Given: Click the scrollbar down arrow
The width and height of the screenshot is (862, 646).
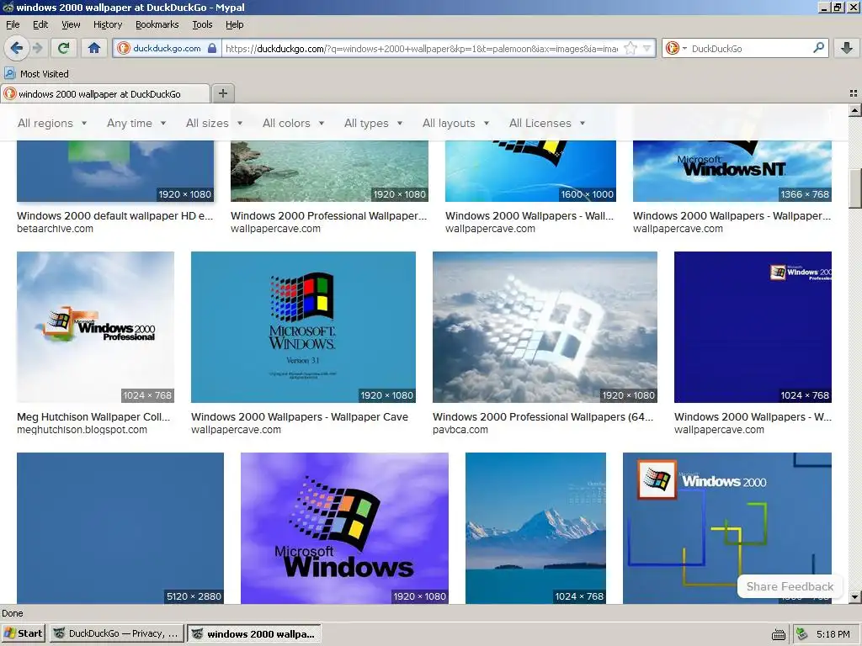Looking at the screenshot, I should pyautogui.click(x=854, y=597).
